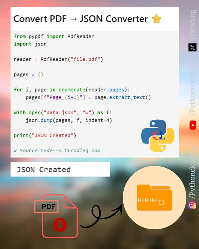Click the "data.json" string in code
The height and width of the screenshot is (249, 199).
[x=60, y=112]
